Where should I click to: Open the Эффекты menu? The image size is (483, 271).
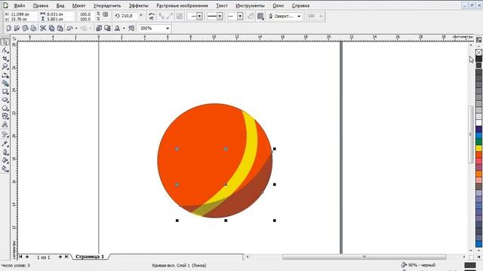pyautogui.click(x=138, y=5)
